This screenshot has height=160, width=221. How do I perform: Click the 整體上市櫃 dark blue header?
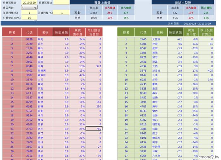click(102, 3)
